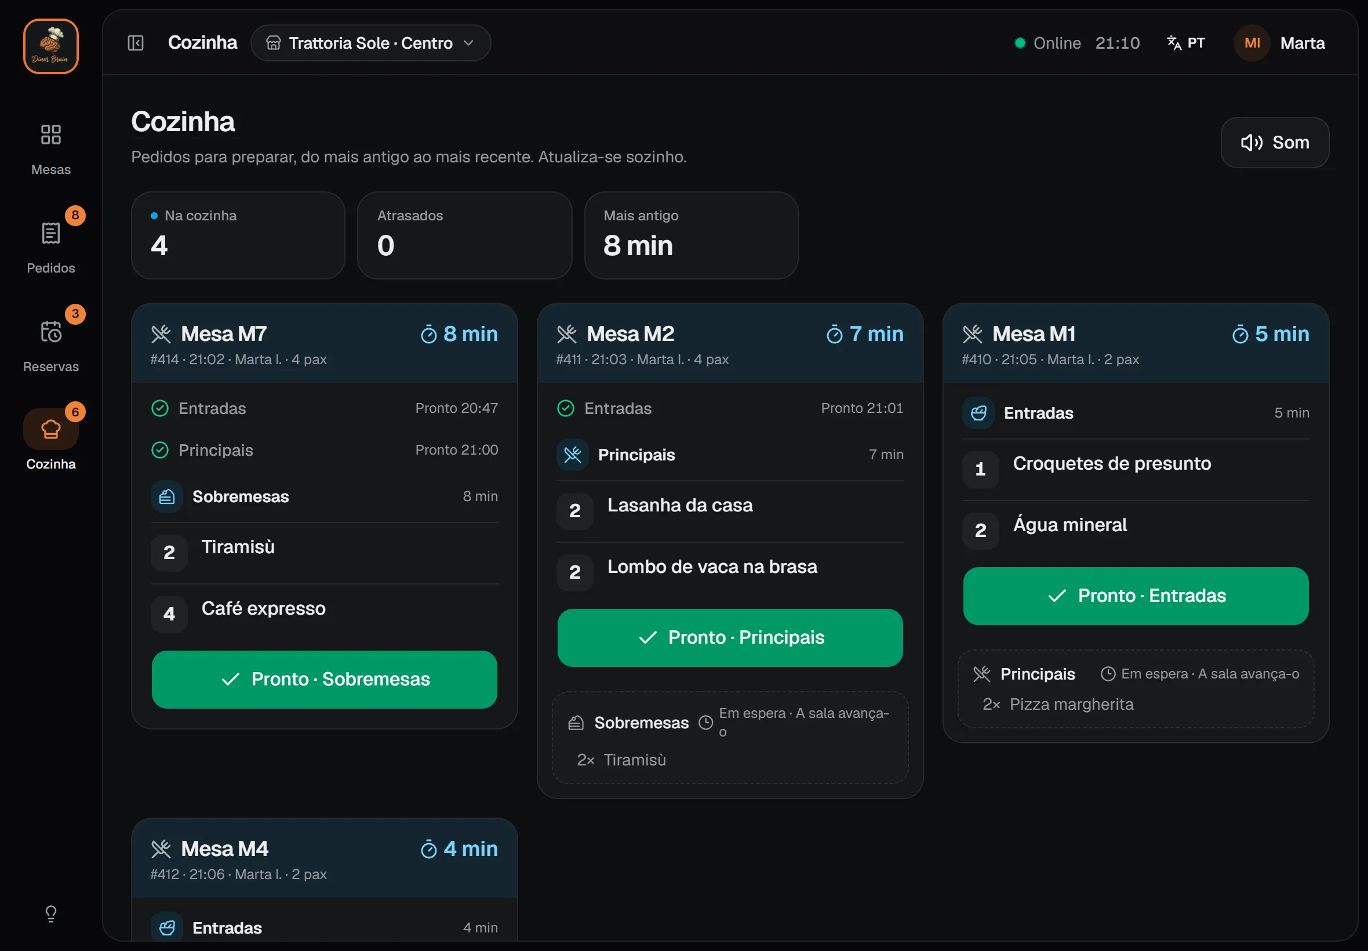Mark Principais ready for Mesa M2

click(730, 637)
